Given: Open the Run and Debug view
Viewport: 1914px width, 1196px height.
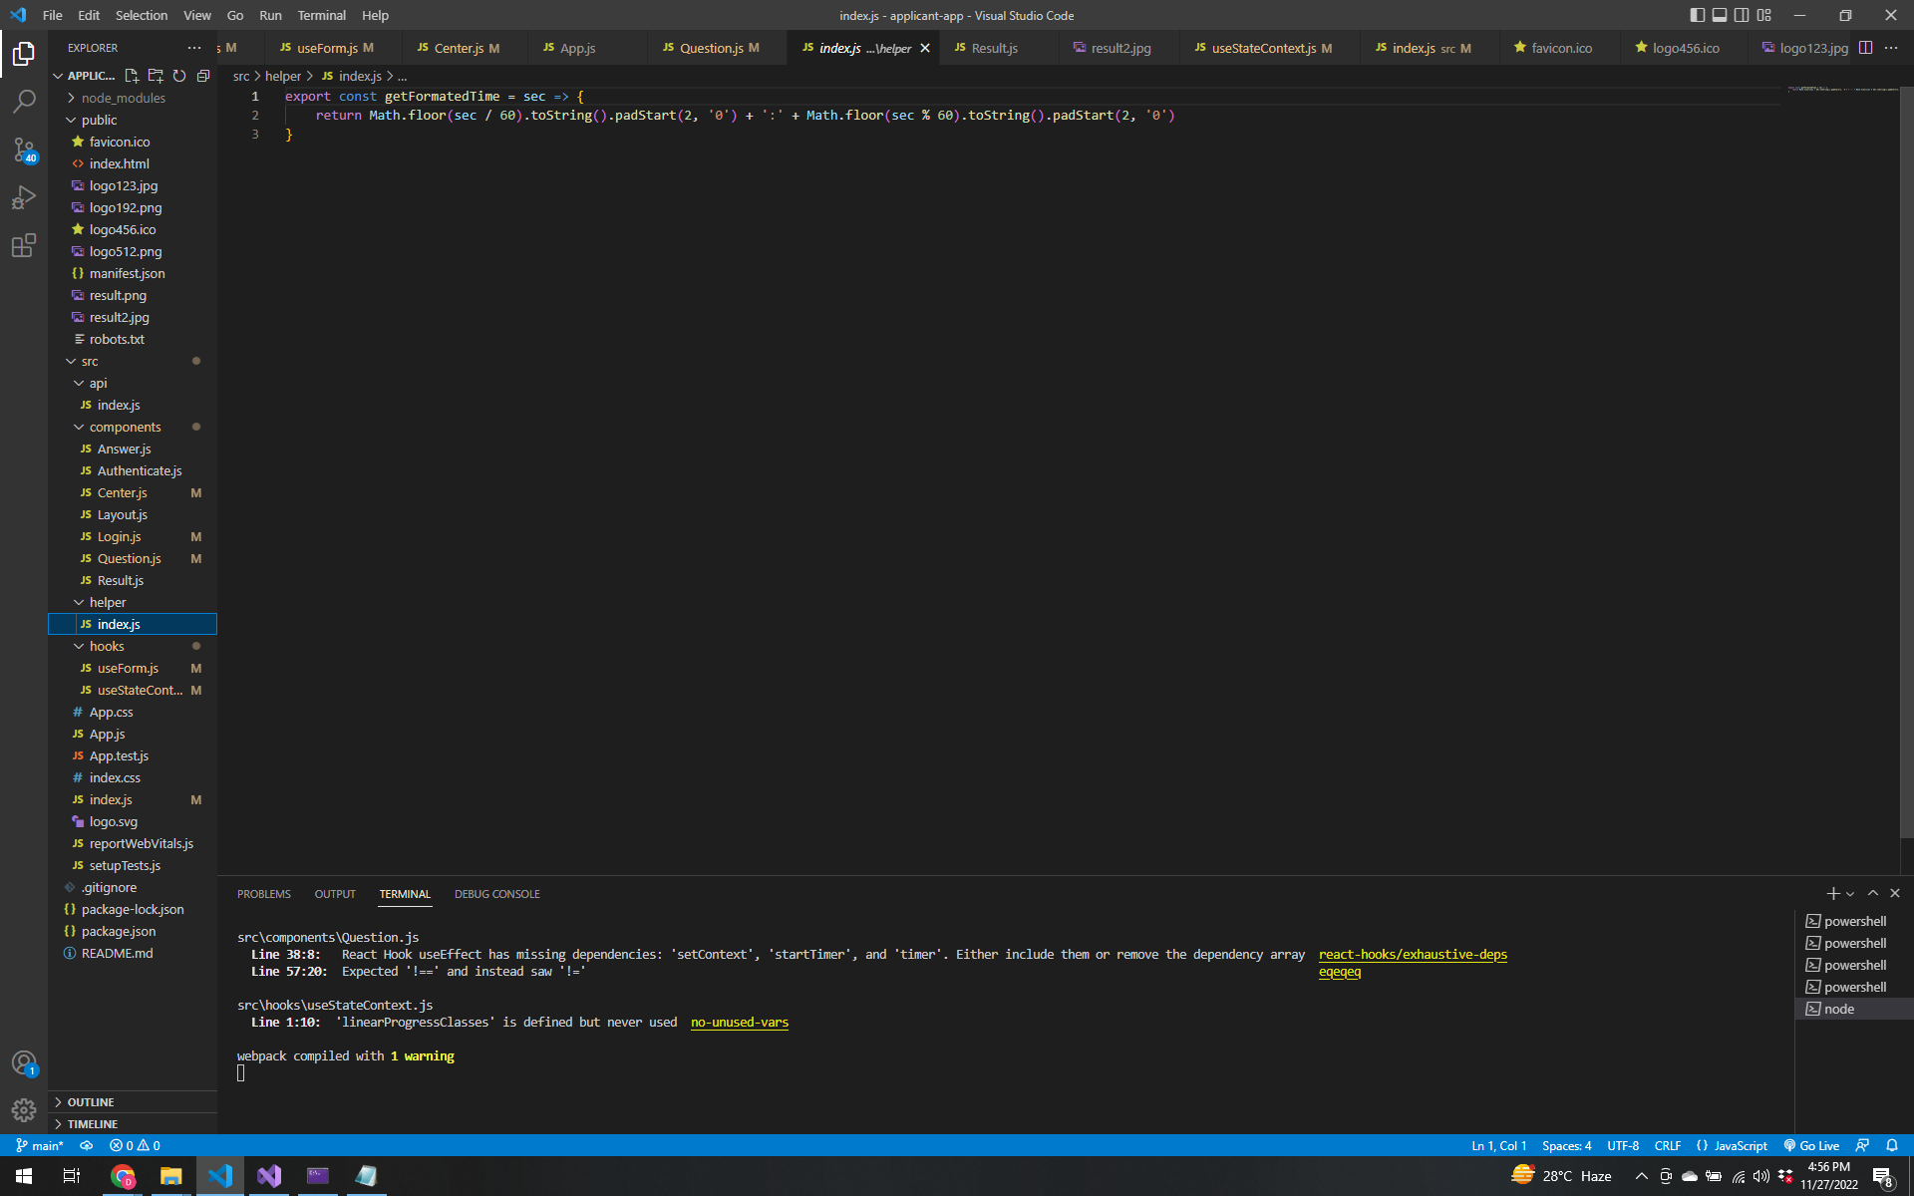Looking at the screenshot, I should [x=24, y=197].
